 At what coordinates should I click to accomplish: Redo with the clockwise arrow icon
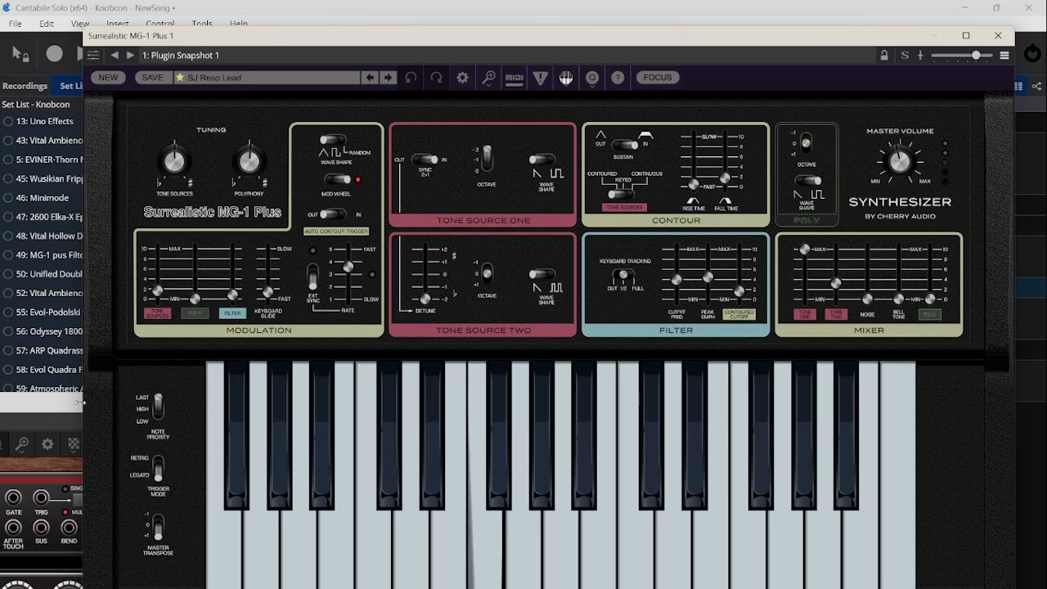[x=437, y=78]
